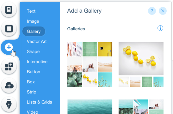Screen dimensions: 173x114
Task: Open the Pages menu icon
Action: pyautogui.click(x=9, y=10)
